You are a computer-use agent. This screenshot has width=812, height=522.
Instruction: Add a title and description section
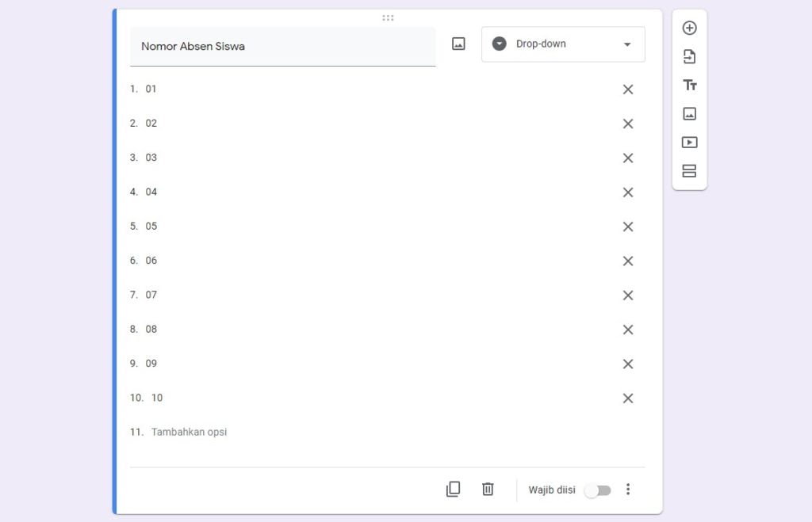point(689,85)
